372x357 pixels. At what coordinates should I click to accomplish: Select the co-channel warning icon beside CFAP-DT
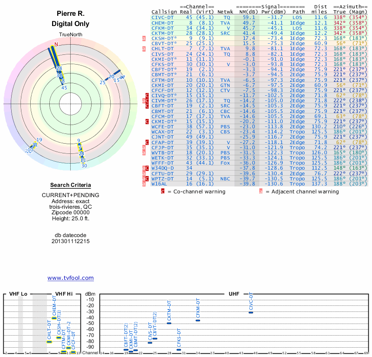147,142
